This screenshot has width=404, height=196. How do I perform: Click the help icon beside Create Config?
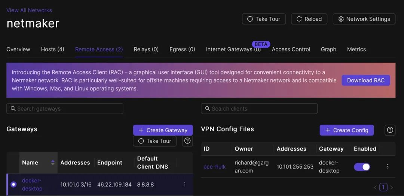click(x=390, y=130)
